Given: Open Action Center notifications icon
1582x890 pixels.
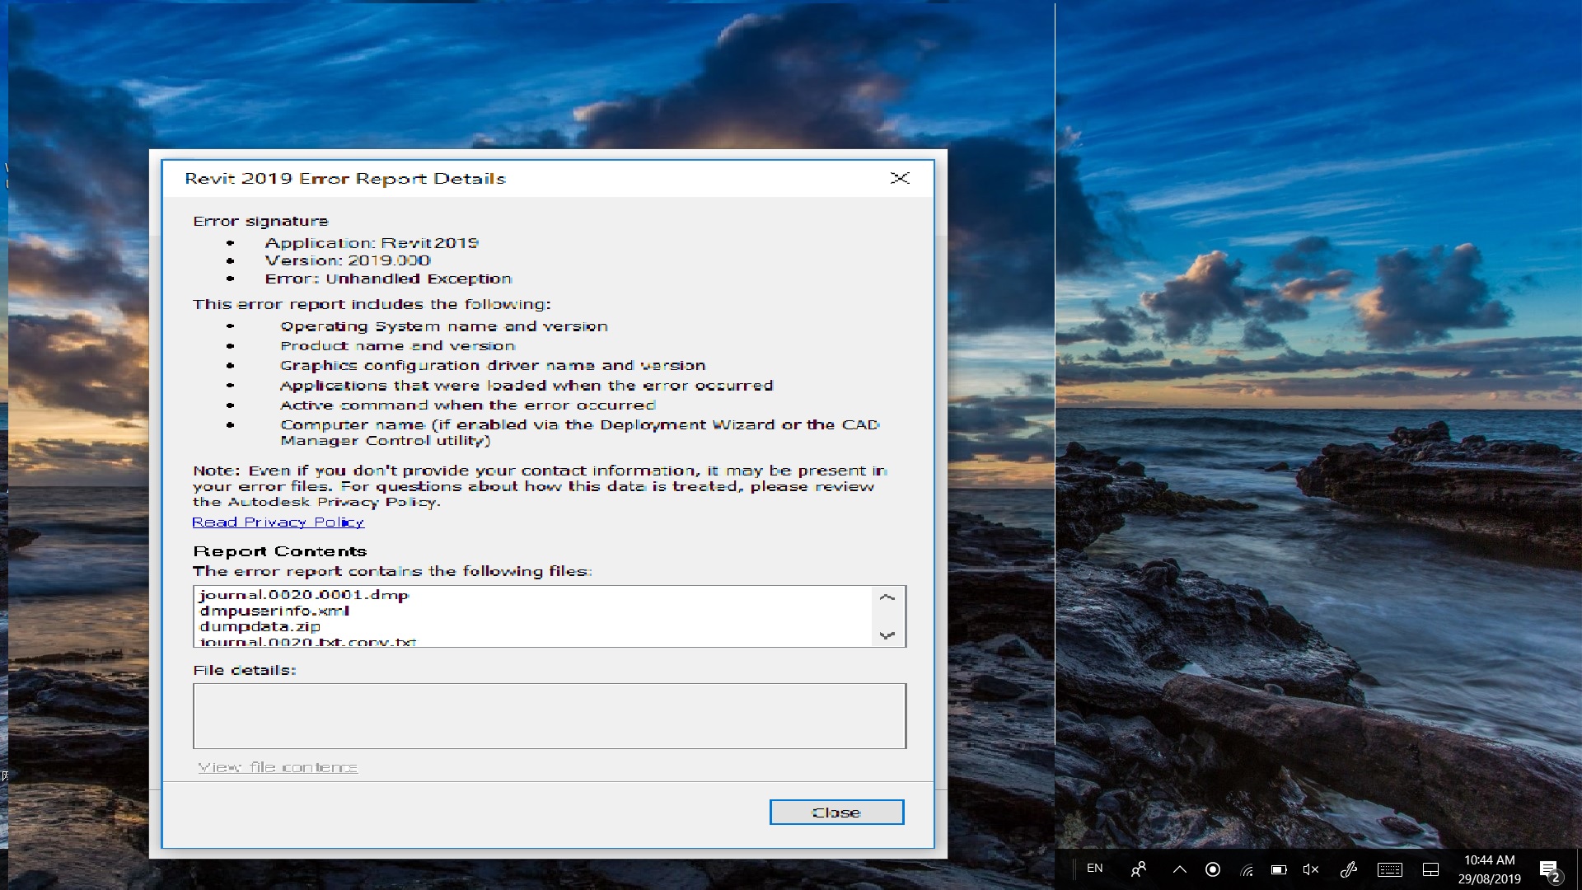Looking at the screenshot, I should tap(1549, 869).
